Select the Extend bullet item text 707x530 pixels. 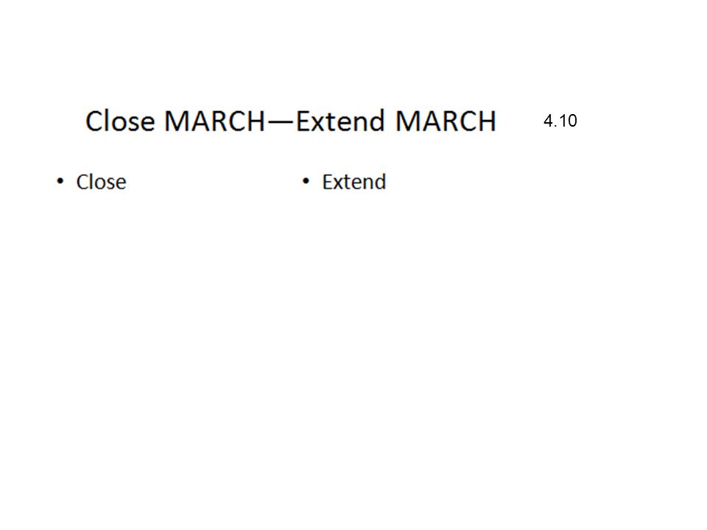pos(354,182)
